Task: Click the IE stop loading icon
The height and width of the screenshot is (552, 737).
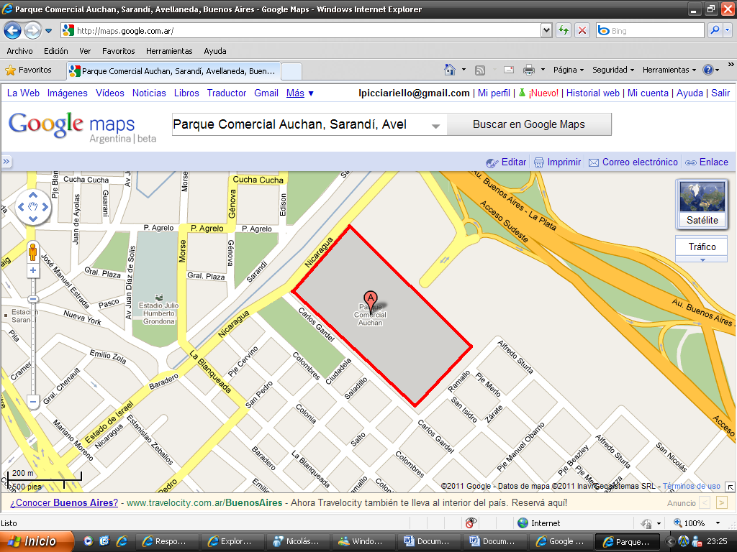Action: point(582,31)
